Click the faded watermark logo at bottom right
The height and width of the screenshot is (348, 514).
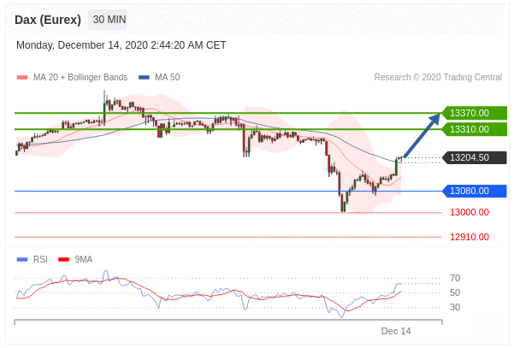coord(489,326)
